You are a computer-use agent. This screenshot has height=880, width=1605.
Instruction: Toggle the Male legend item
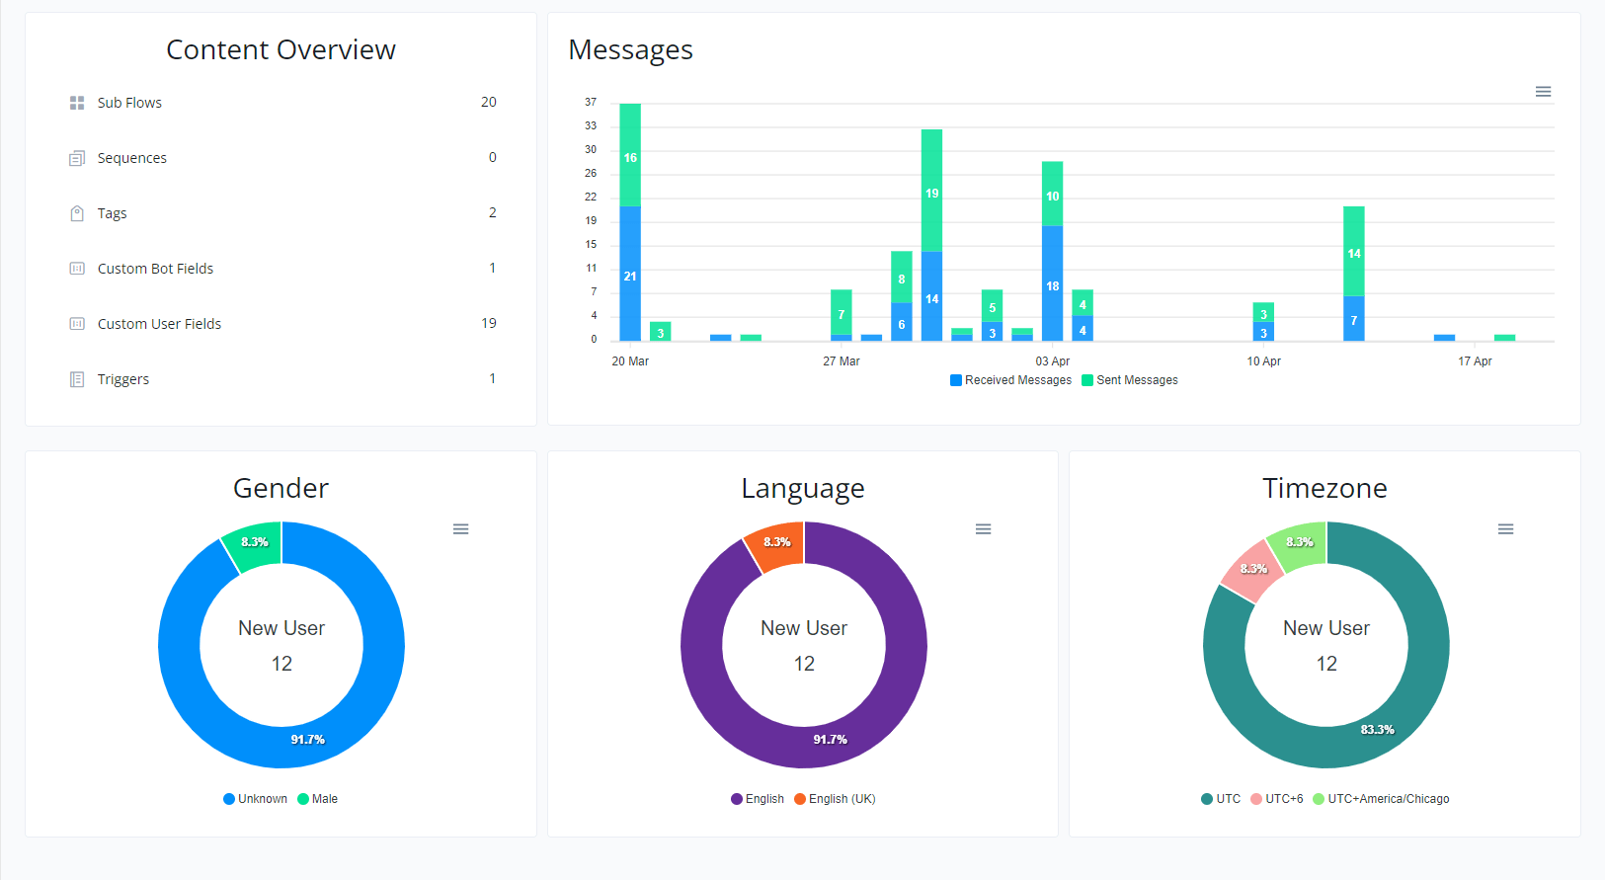[318, 799]
